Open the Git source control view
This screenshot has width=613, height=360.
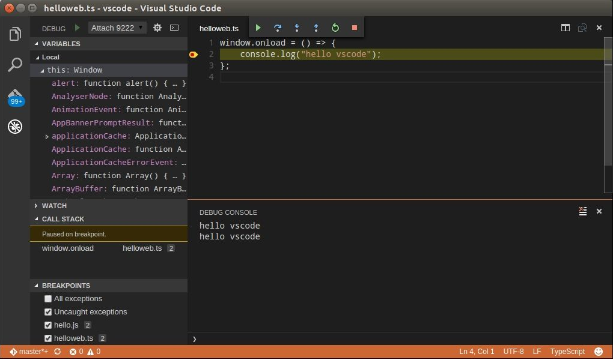pos(15,97)
